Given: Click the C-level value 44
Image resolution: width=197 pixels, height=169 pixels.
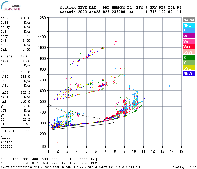Looking at the screenshot, I should (28, 131).
